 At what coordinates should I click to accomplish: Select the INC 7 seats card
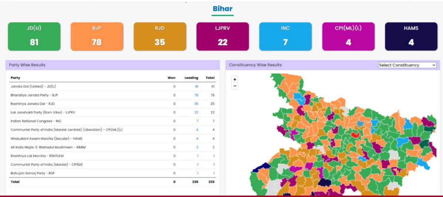pyautogui.click(x=285, y=36)
